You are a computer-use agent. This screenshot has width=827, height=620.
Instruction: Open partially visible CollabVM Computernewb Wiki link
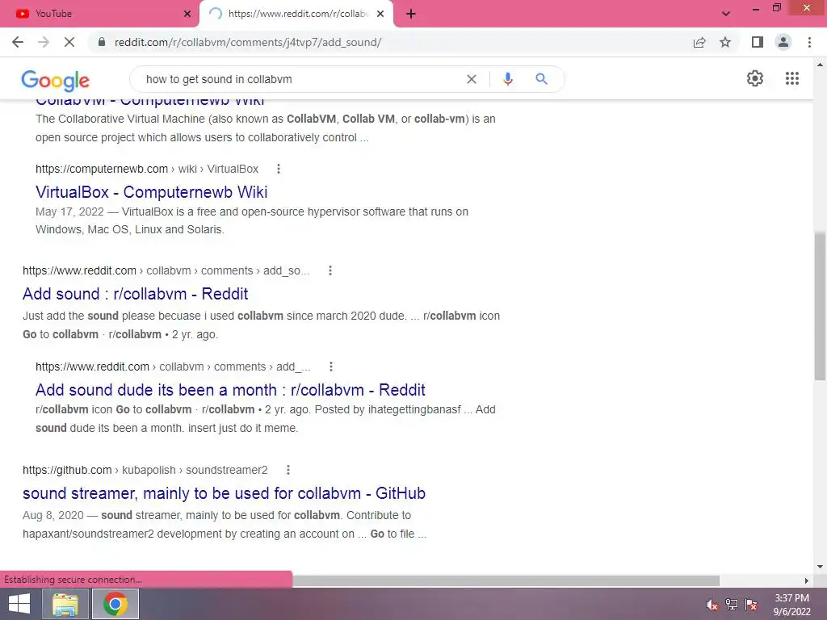[x=149, y=103]
